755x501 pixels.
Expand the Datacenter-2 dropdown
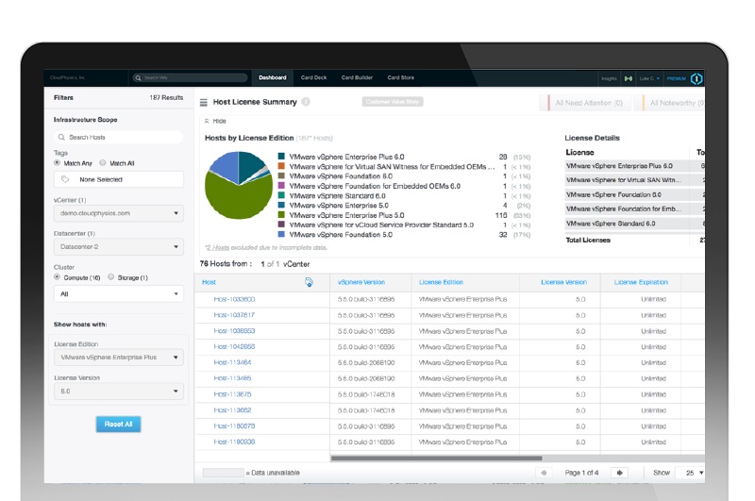[x=118, y=247]
